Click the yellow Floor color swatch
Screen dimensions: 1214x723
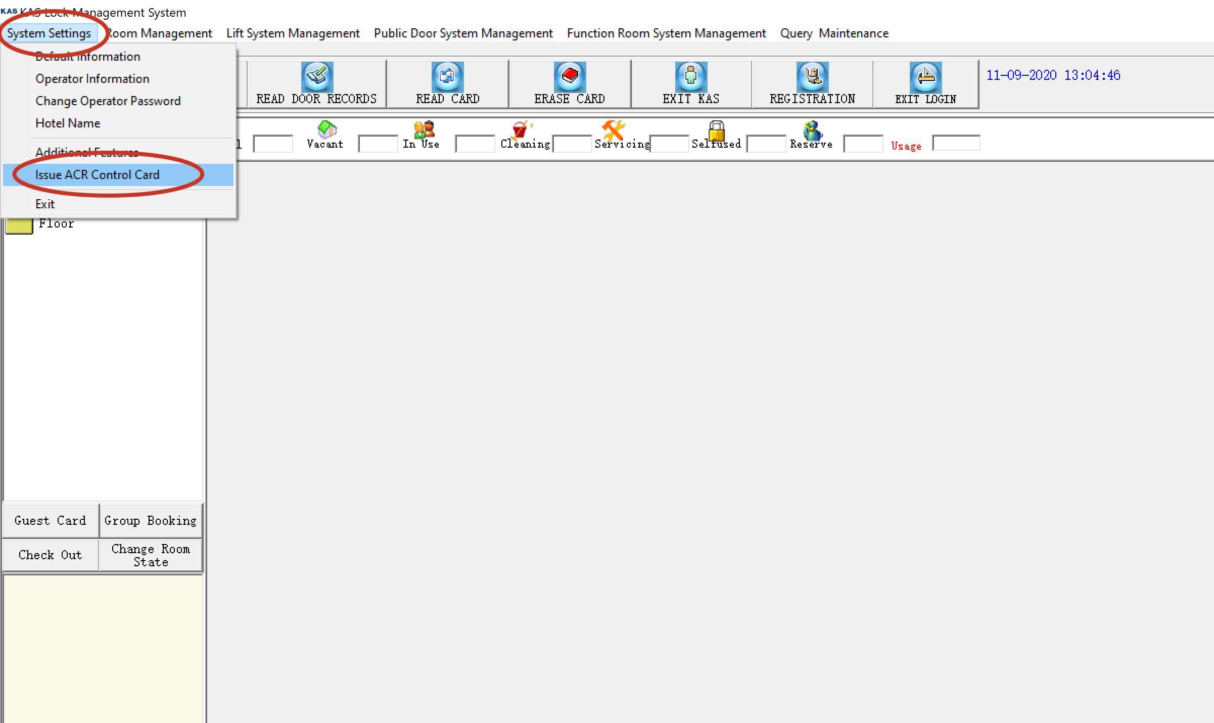coord(19,225)
